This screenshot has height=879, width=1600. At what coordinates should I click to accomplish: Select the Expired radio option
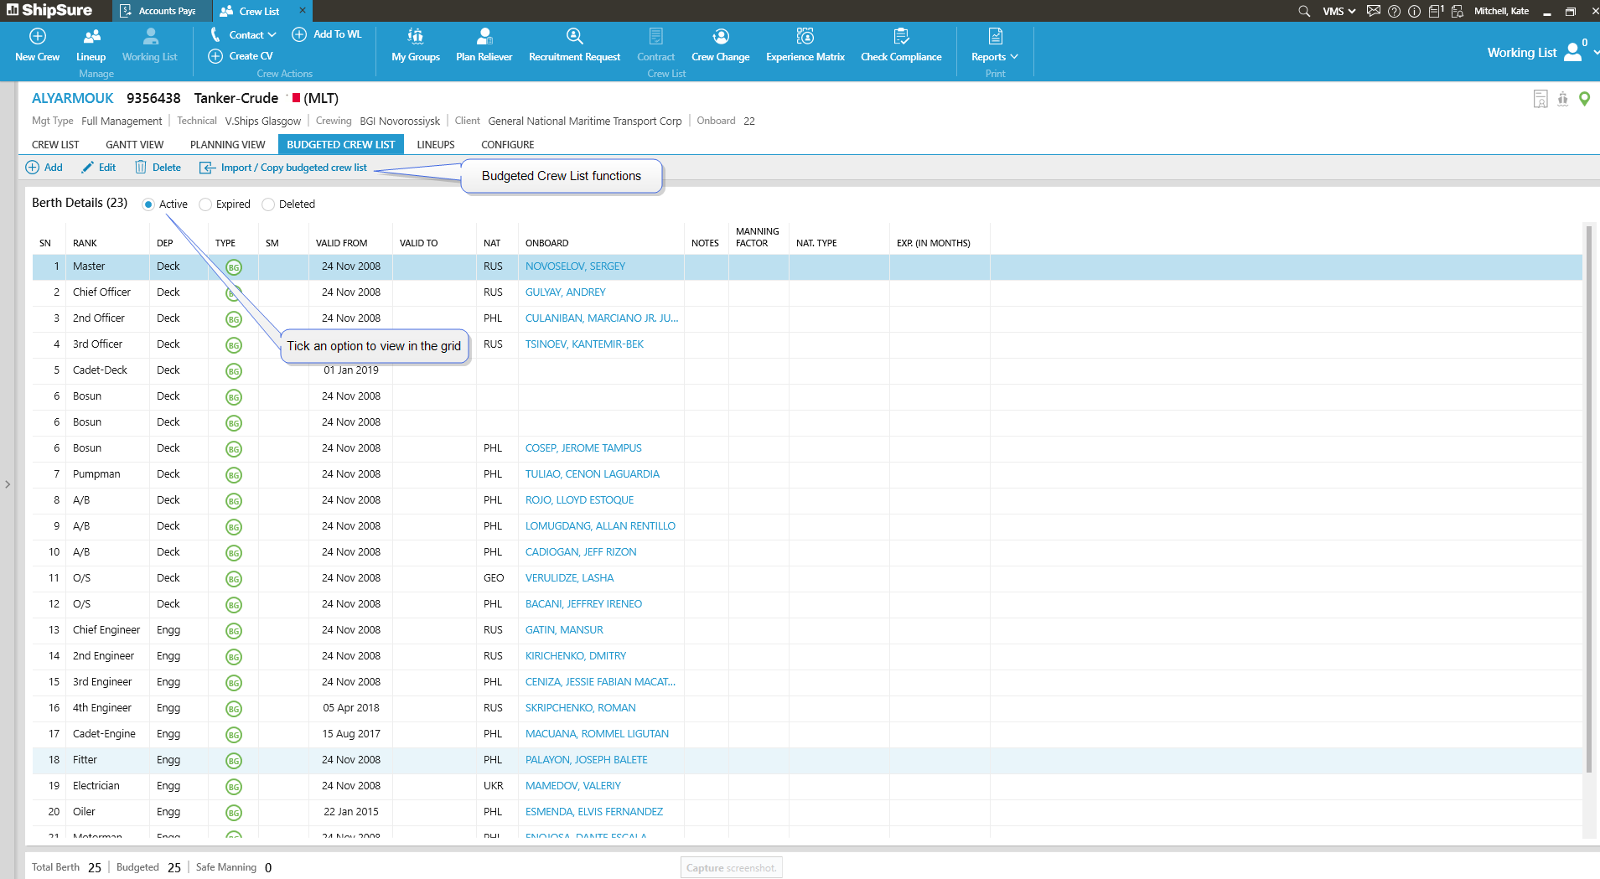pyautogui.click(x=205, y=204)
